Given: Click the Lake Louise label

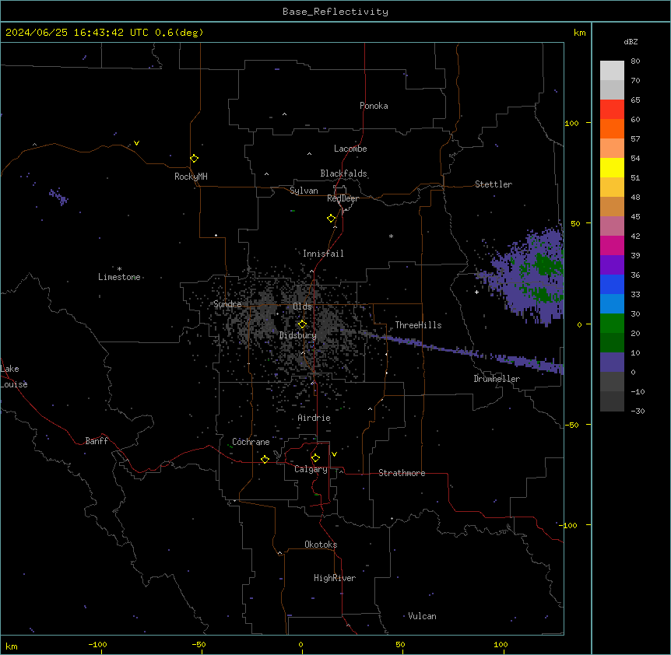Looking at the screenshot, I should pyautogui.click(x=14, y=377).
